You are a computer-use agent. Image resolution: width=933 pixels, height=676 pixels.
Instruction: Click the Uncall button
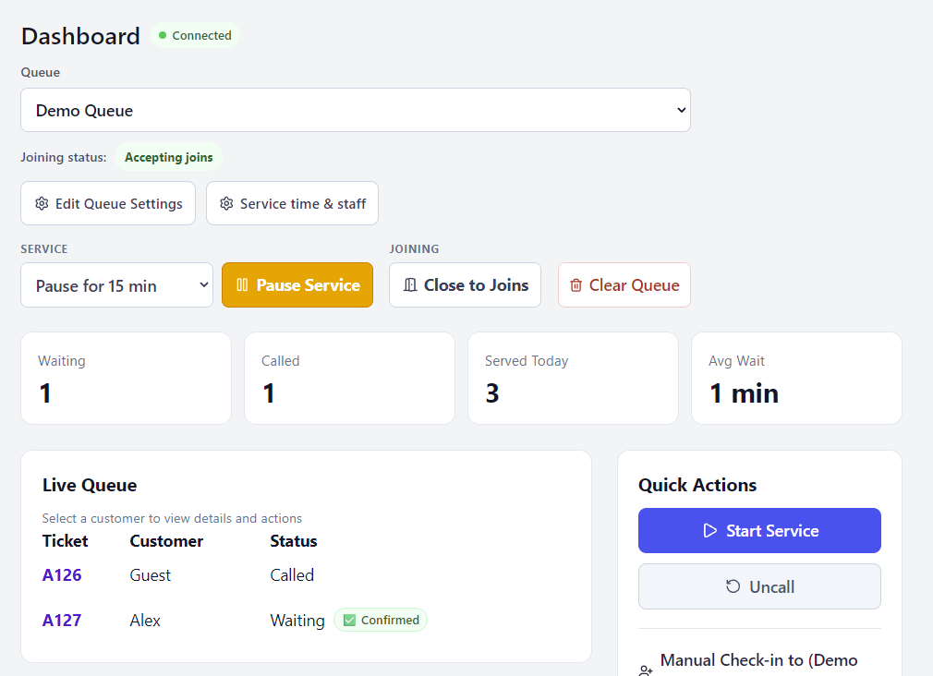[x=759, y=586]
